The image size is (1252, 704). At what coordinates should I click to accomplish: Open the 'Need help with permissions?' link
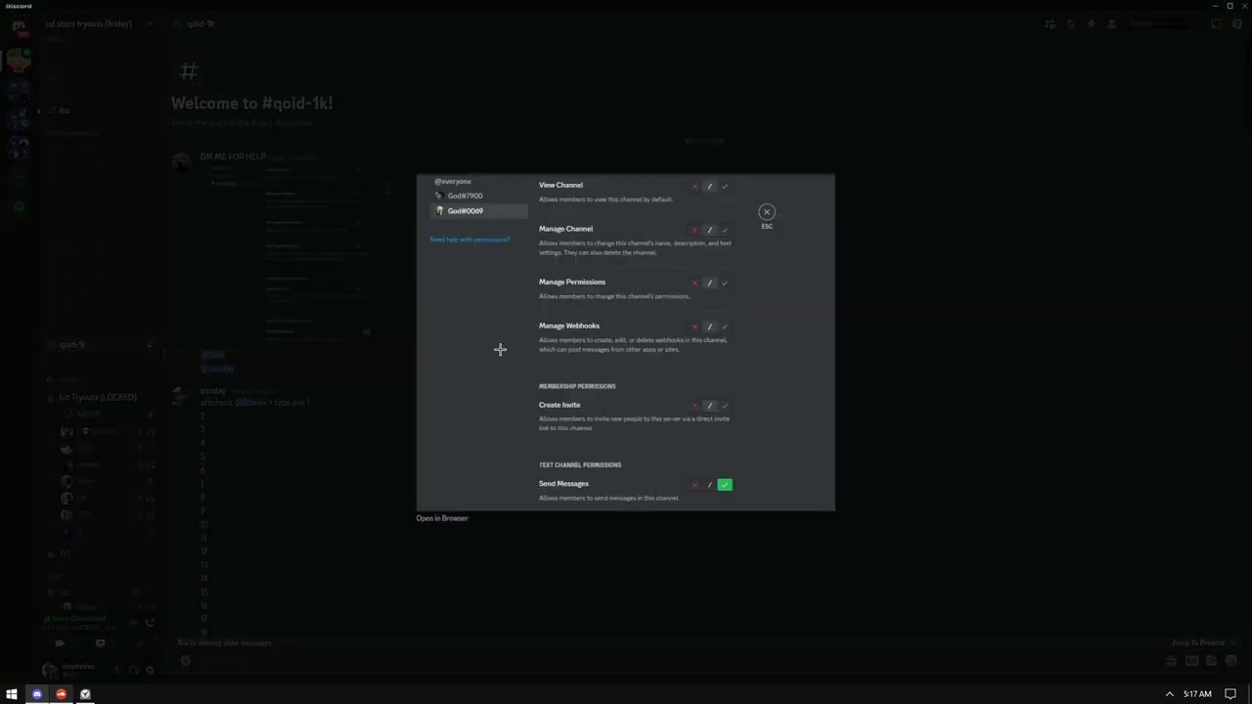469,240
